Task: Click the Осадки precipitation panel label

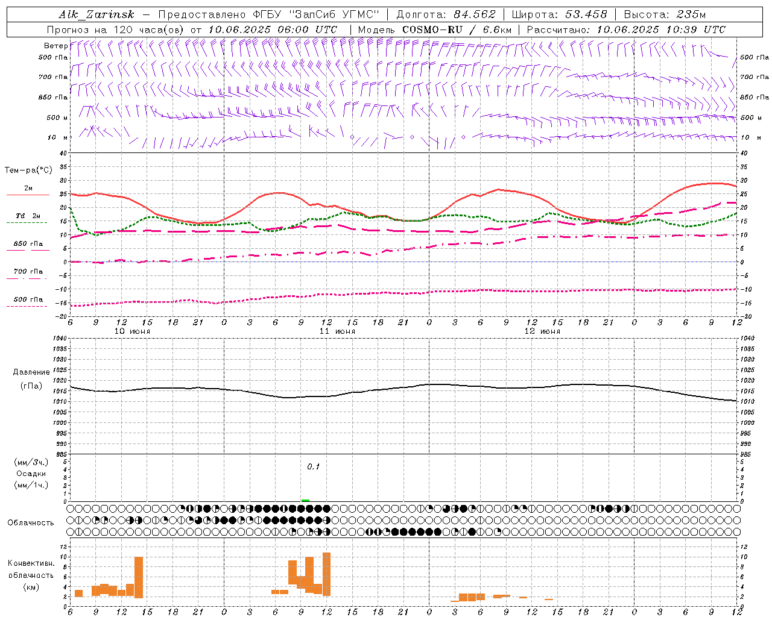Action: 31,474
